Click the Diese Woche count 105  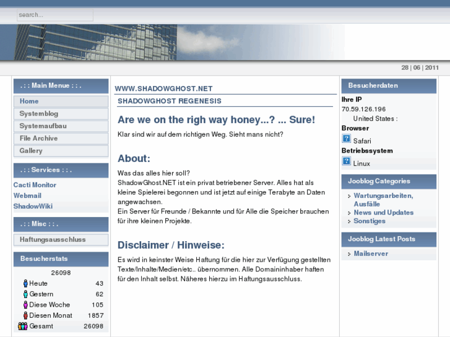pyautogui.click(x=98, y=305)
